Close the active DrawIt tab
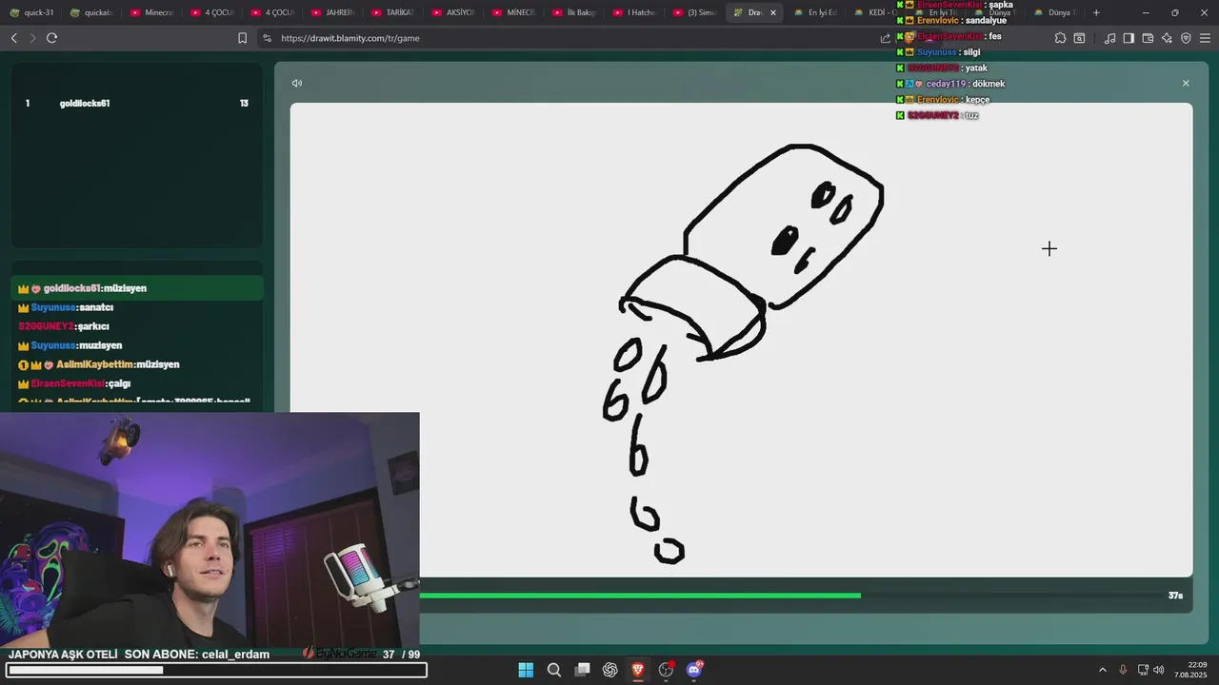The width and height of the screenshot is (1219, 685). (773, 12)
